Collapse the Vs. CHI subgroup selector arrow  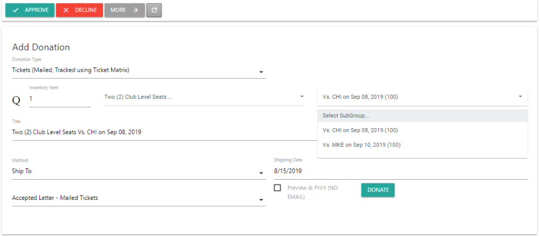[x=519, y=97]
